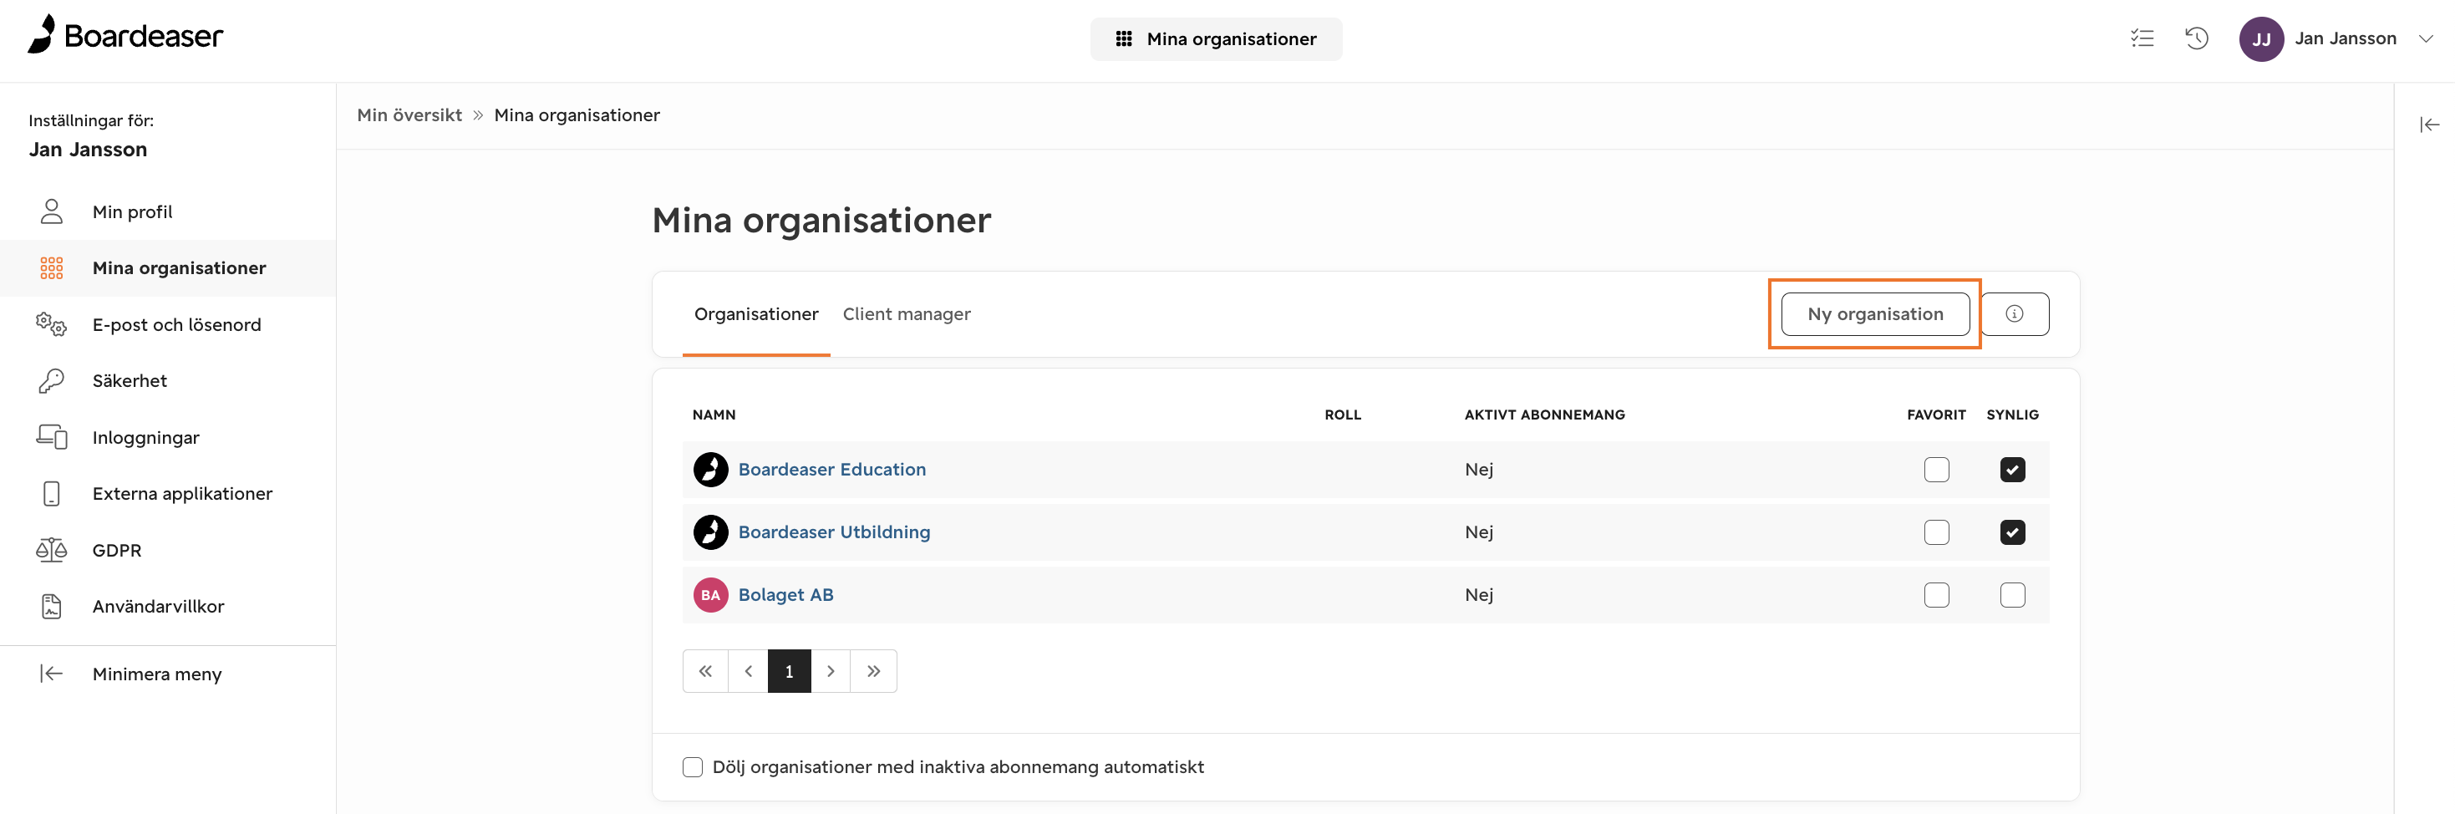
Task: Select page 1 in pagination
Action: click(x=789, y=672)
